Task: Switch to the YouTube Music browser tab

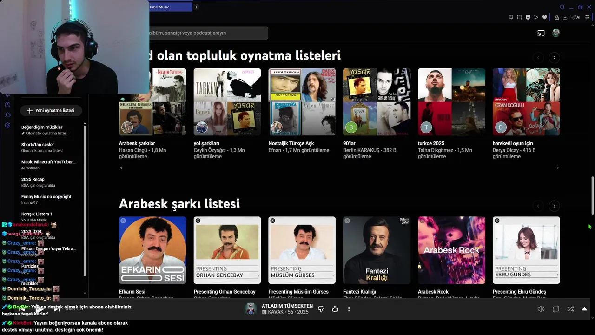Action: coord(170,7)
